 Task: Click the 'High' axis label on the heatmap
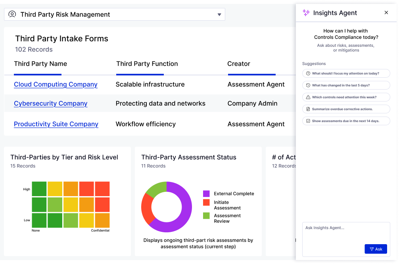click(27, 189)
